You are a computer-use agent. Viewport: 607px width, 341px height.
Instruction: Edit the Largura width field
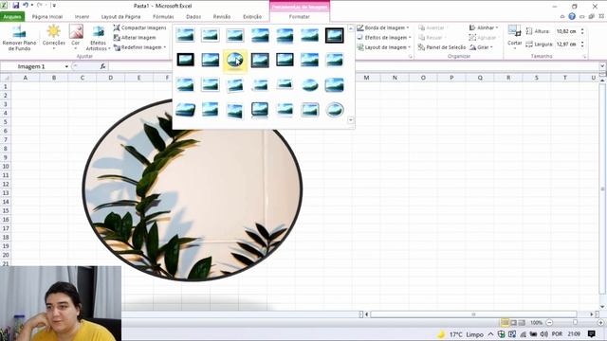566,45
